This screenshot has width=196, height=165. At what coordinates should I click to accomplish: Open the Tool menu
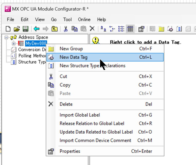point(67,20)
